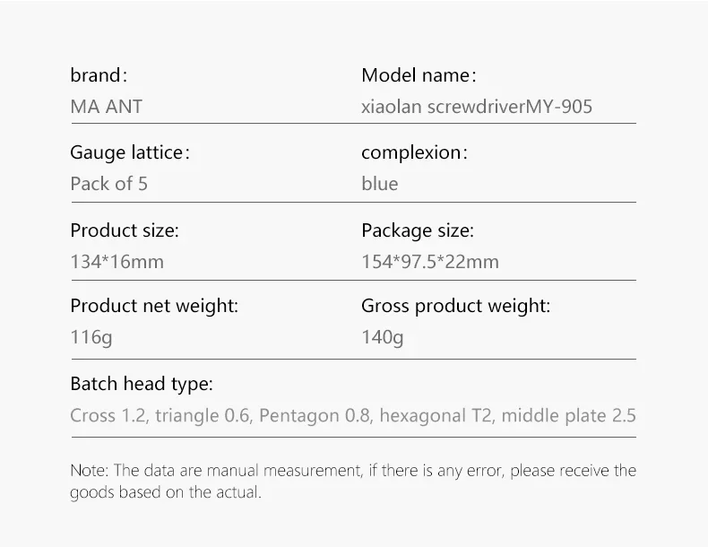This screenshot has width=708, height=547.
Task: Select the 116g net weight value
Action: [91, 337]
